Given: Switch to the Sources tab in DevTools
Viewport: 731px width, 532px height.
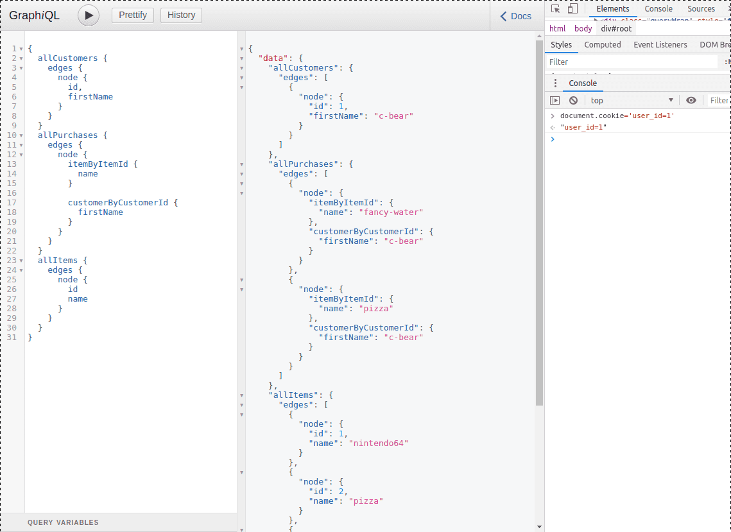Looking at the screenshot, I should [701, 9].
